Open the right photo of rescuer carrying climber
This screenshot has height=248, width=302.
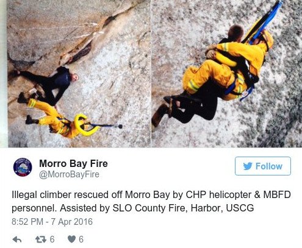click(227, 74)
